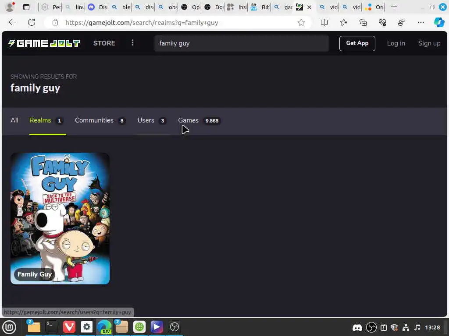The height and width of the screenshot is (336, 449).
Task: Open the Files manager in taskbar
Action: tap(33, 327)
